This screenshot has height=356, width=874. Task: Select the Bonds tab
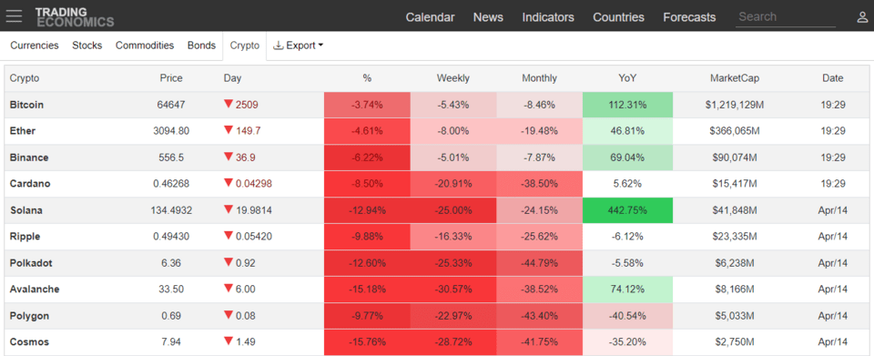point(201,46)
